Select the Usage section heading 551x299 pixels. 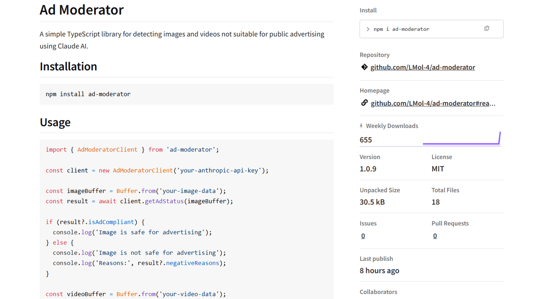pyautogui.click(x=55, y=122)
